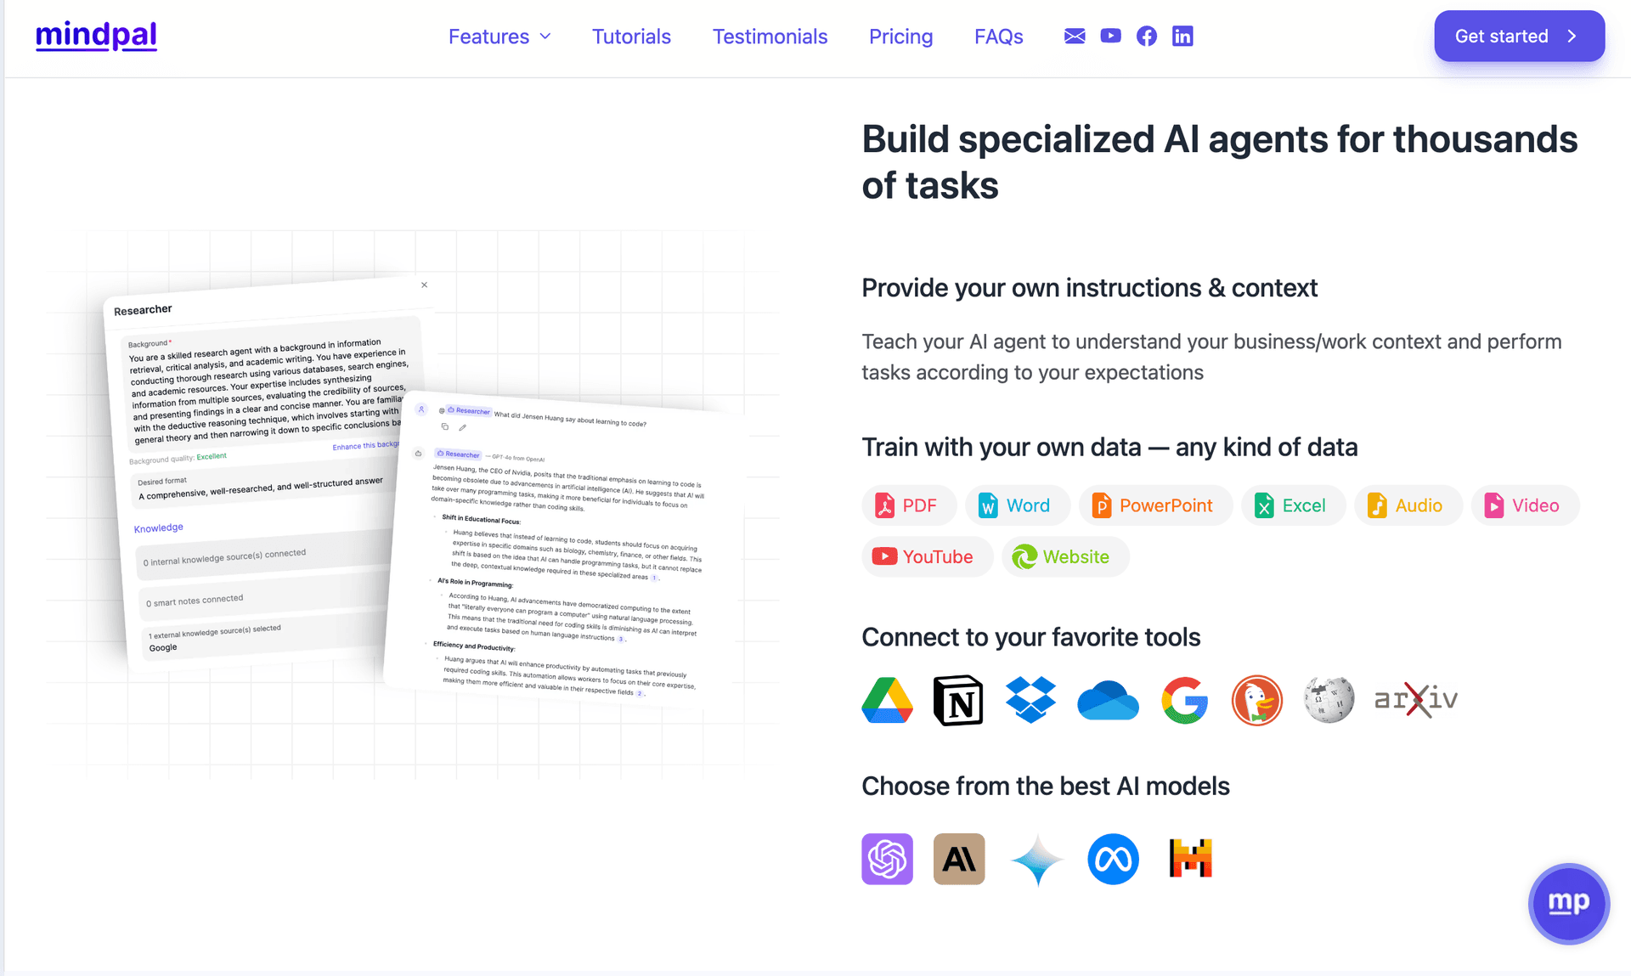Image resolution: width=1631 pixels, height=976 pixels.
Task: Click the Google Drive icon
Action: coord(887,701)
